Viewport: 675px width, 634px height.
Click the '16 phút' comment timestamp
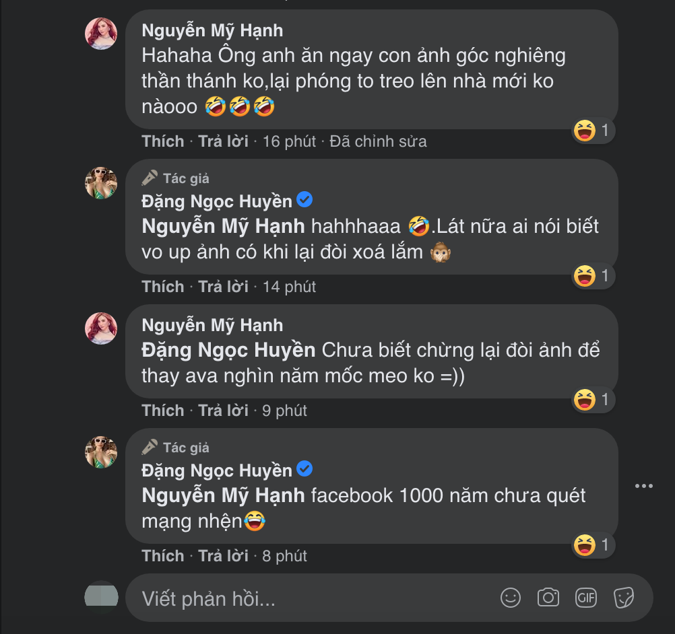(x=289, y=141)
